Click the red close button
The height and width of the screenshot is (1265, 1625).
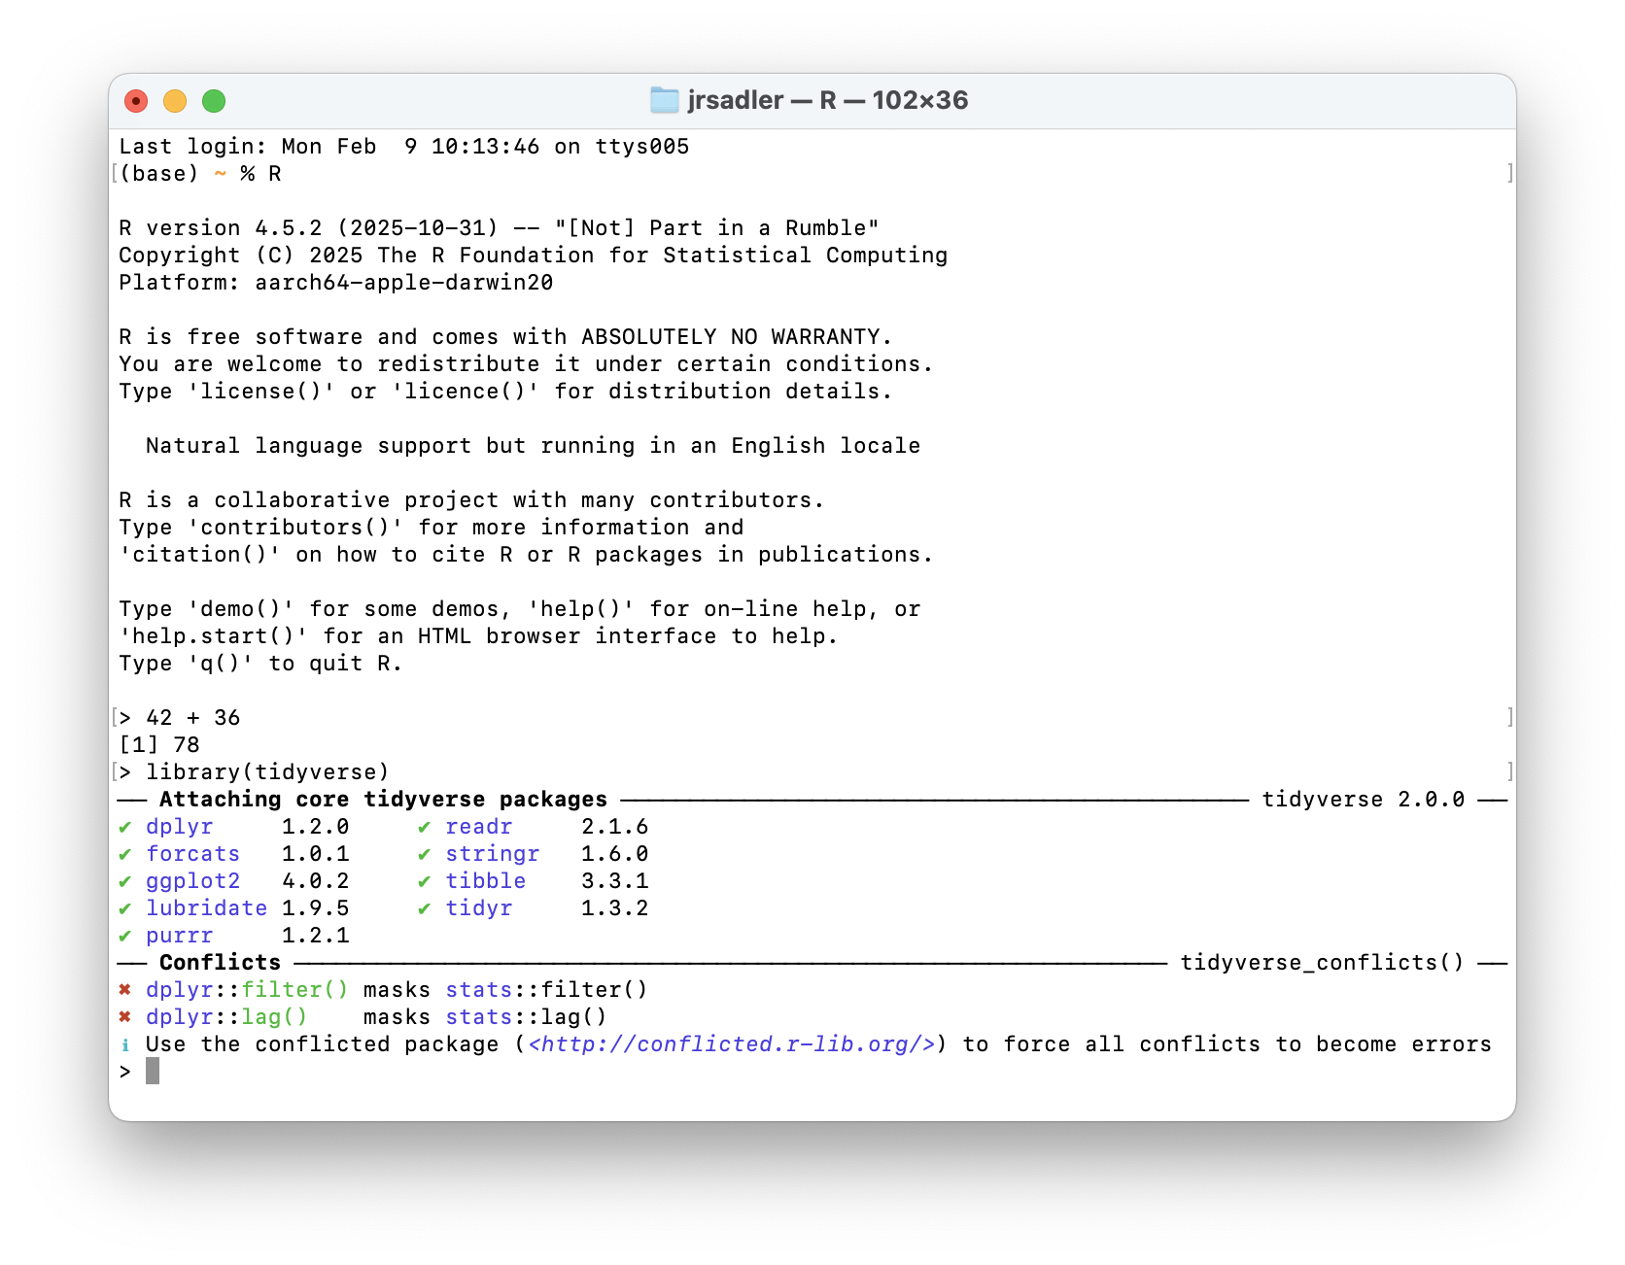[x=136, y=100]
